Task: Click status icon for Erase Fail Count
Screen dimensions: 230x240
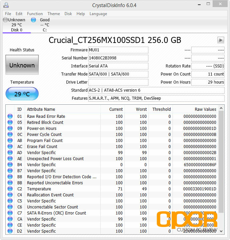Action: pyautogui.click(x=10, y=146)
